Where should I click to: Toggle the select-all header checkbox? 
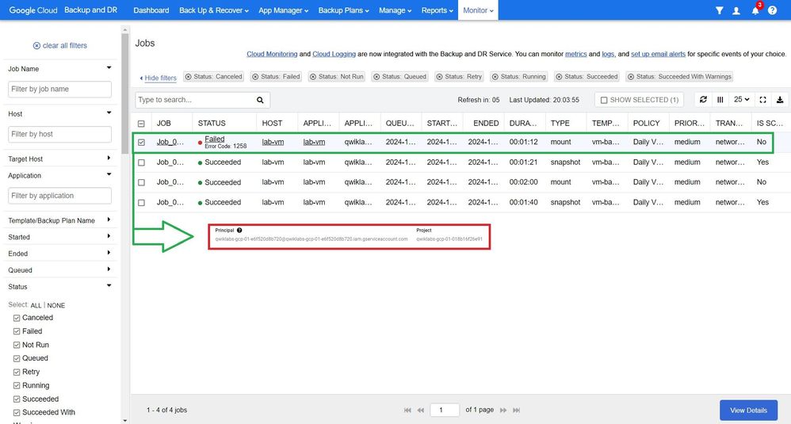pos(141,124)
